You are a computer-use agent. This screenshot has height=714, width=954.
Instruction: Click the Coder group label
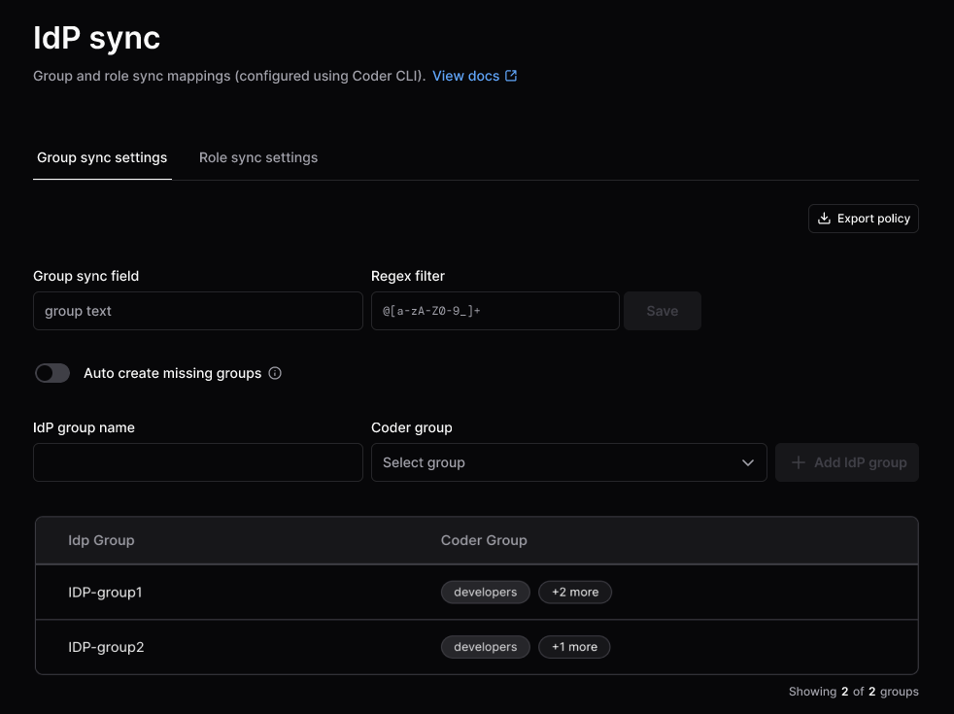click(x=412, y=427)
